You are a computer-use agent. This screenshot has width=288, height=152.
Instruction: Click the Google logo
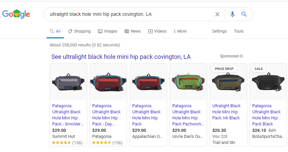[16, 14]
